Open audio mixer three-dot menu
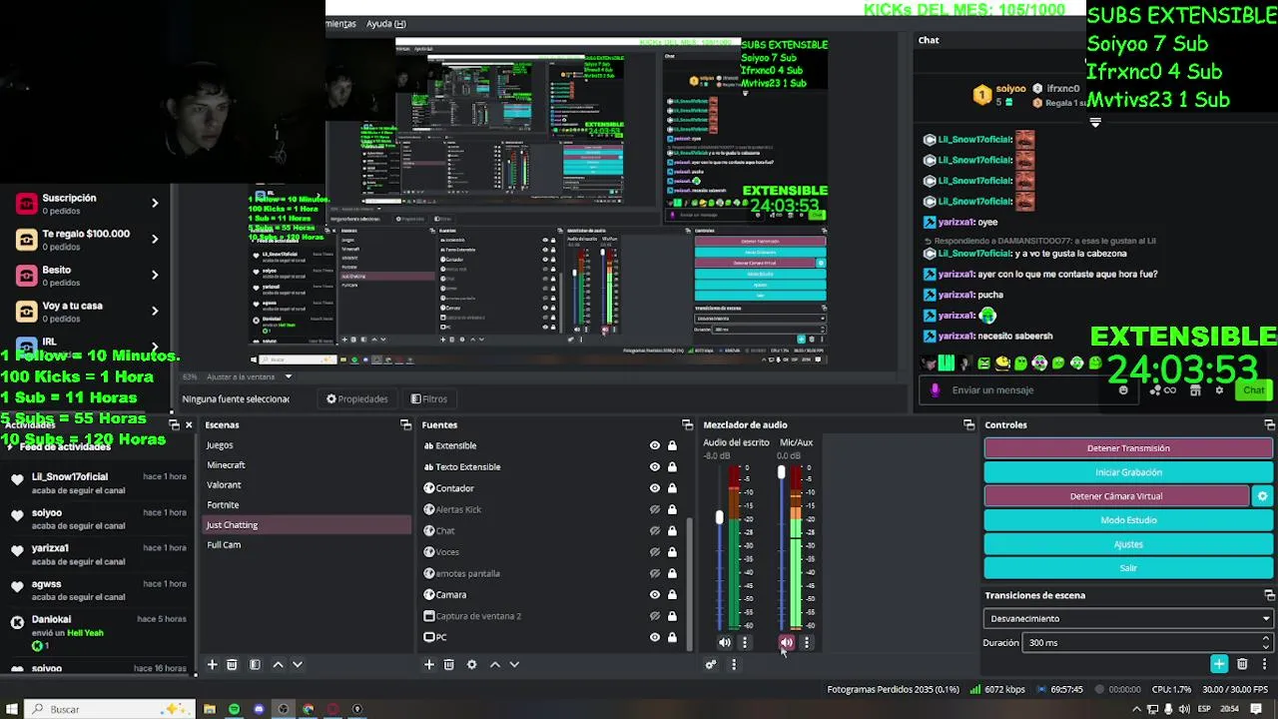 point(734,664)
